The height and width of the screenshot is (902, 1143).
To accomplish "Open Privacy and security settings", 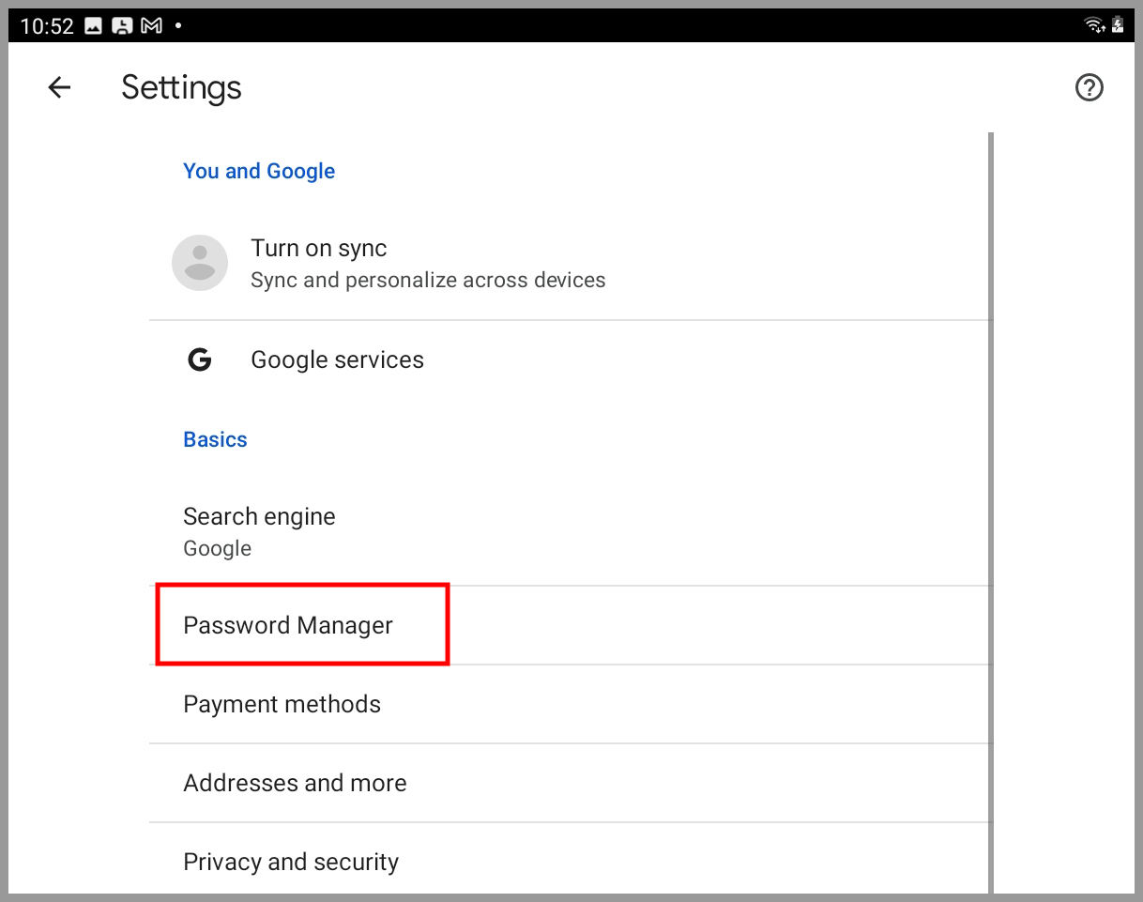I will click(x=291, y=863).
